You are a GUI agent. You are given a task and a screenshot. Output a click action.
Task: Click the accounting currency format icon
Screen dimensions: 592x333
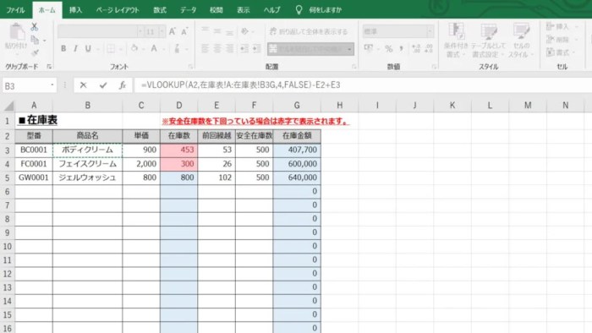pyautogui.click(x=369, y=49)
